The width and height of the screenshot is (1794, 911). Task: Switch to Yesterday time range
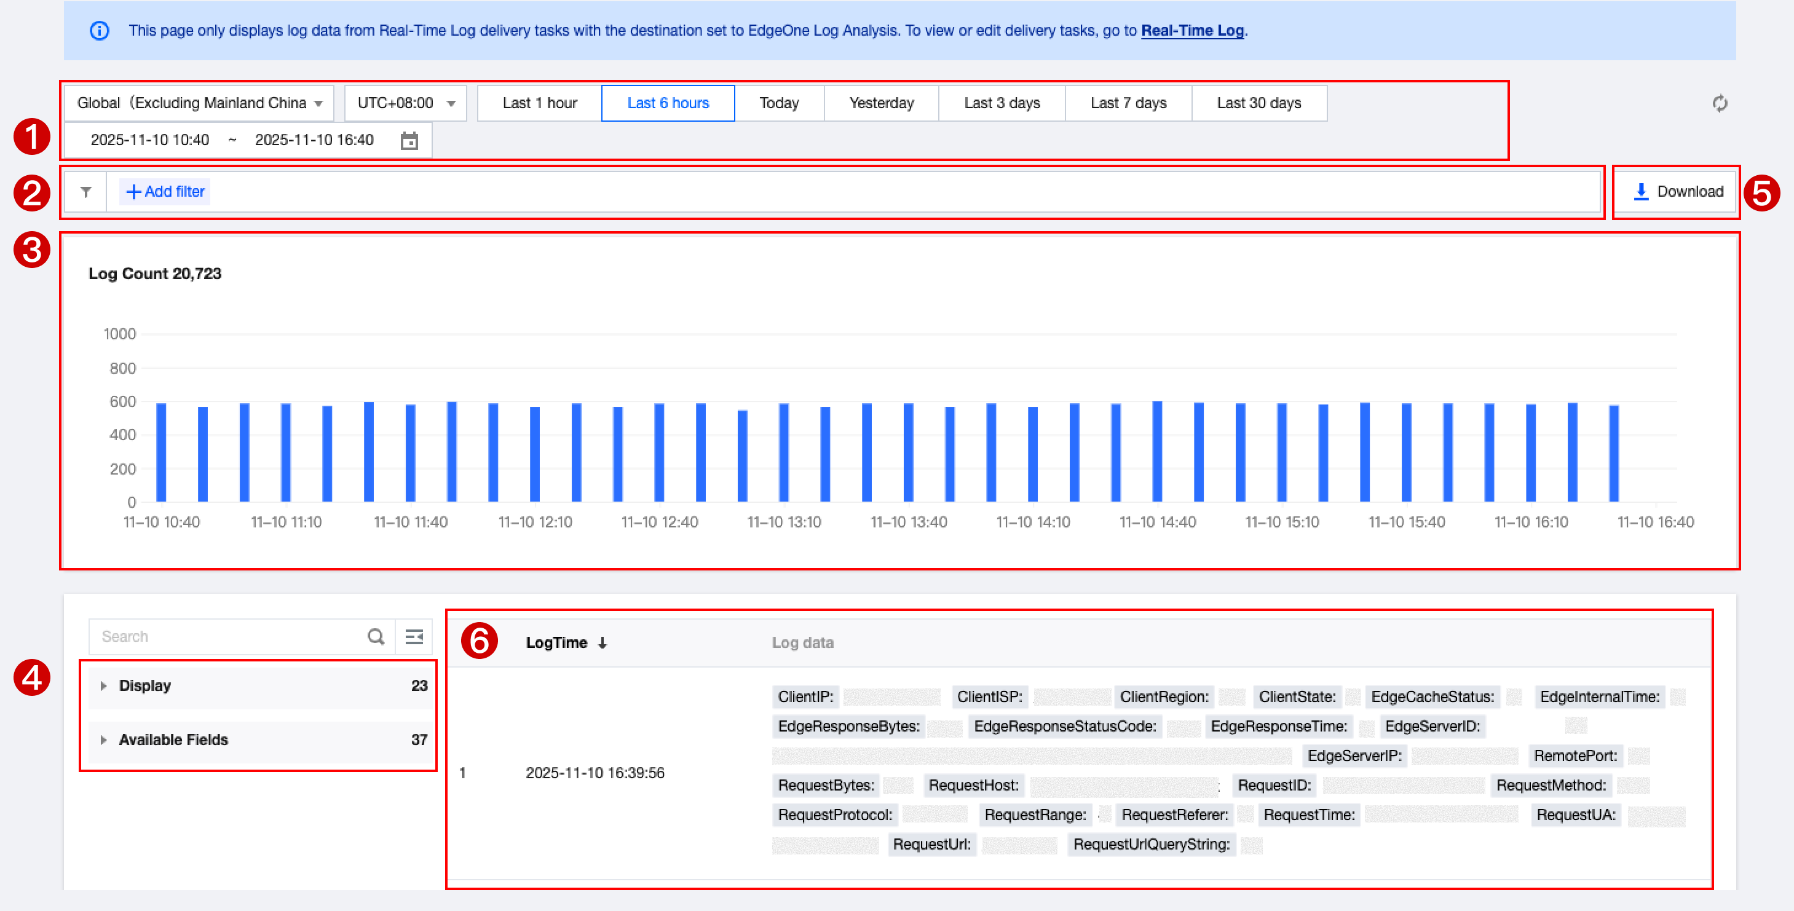click(881, 103)
